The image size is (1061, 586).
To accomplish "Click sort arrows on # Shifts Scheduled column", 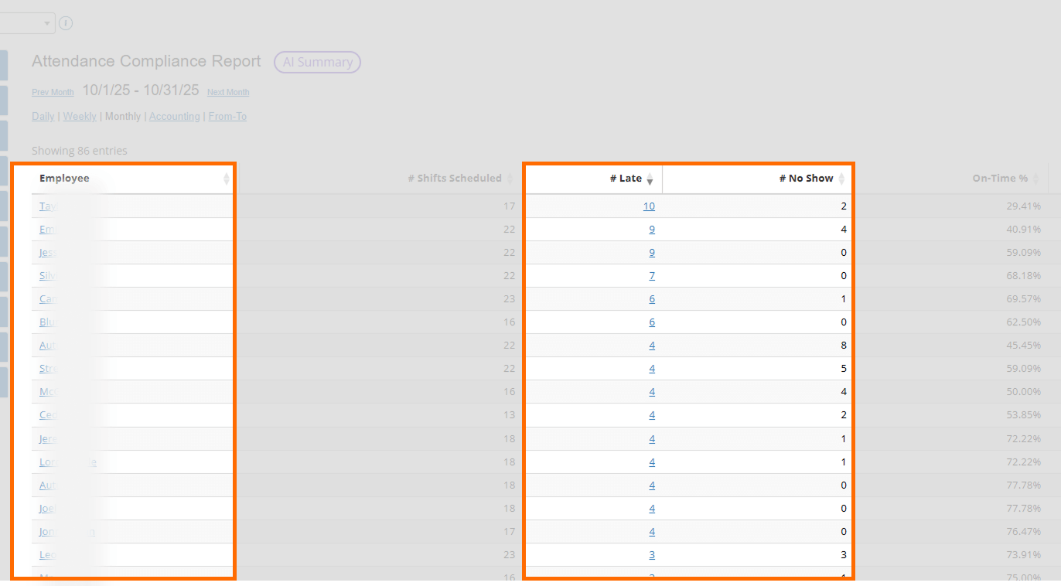I will tap(510, 179).
